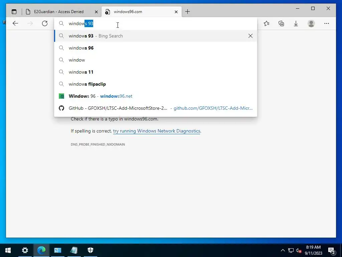Screen dimensions: 342x257
Task: Open the vertical tabs panel icon
Action: pyautogui.click(x=14, y=12)
